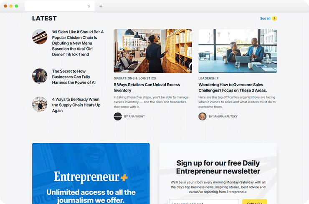Open Wondering How to Overcome Sales headline
The height and width of the screenshot is (204, 309).
point(233,87)
